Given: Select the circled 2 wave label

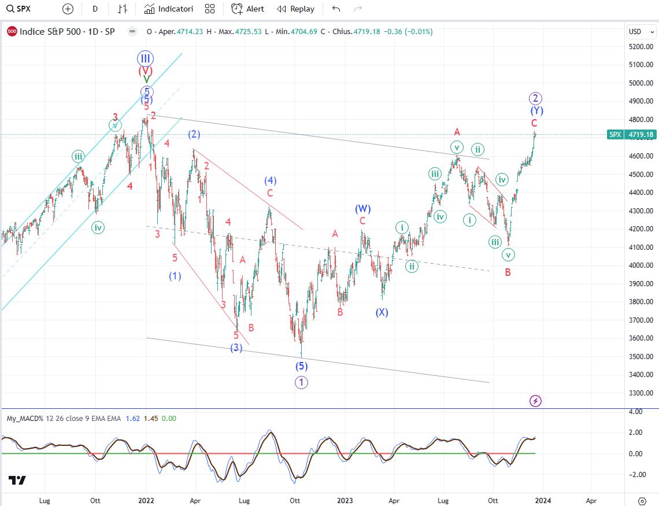Looking at the screenshot, I should [535, 99].
